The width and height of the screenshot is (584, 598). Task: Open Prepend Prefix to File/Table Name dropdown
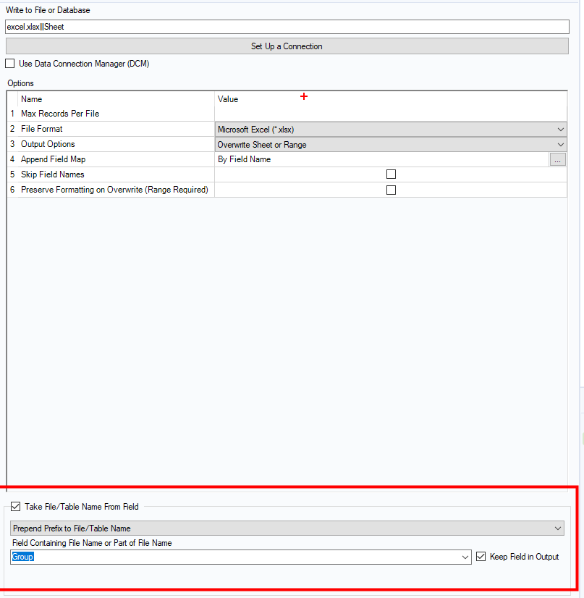click(x=287, y=528)
